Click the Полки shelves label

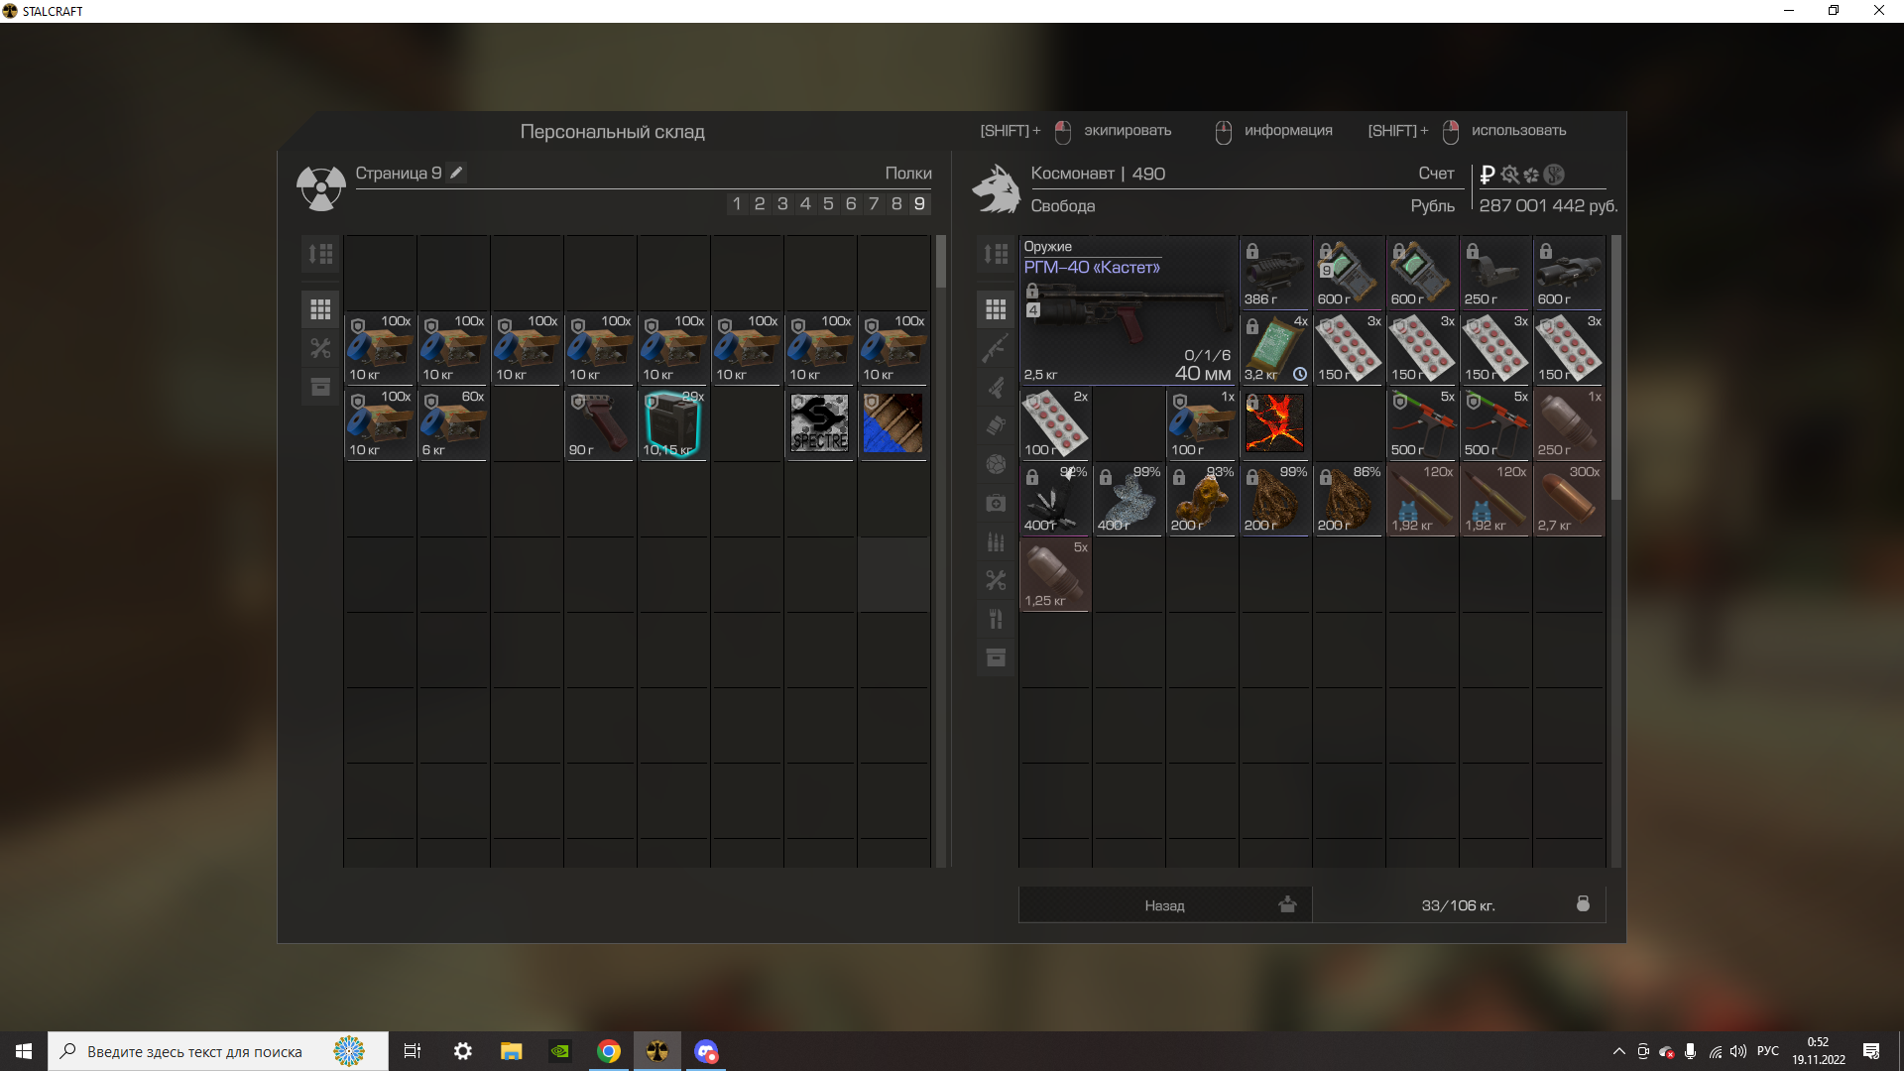[x=908, y=174]
